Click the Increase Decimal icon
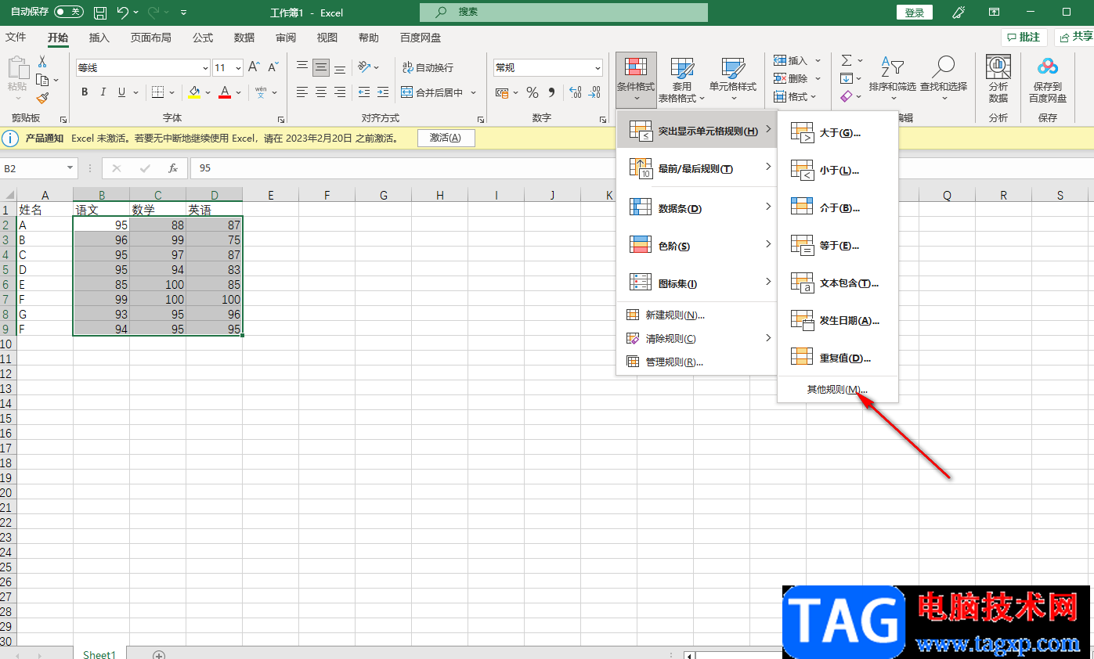1094x659 pixels. (x=575, y=92)
